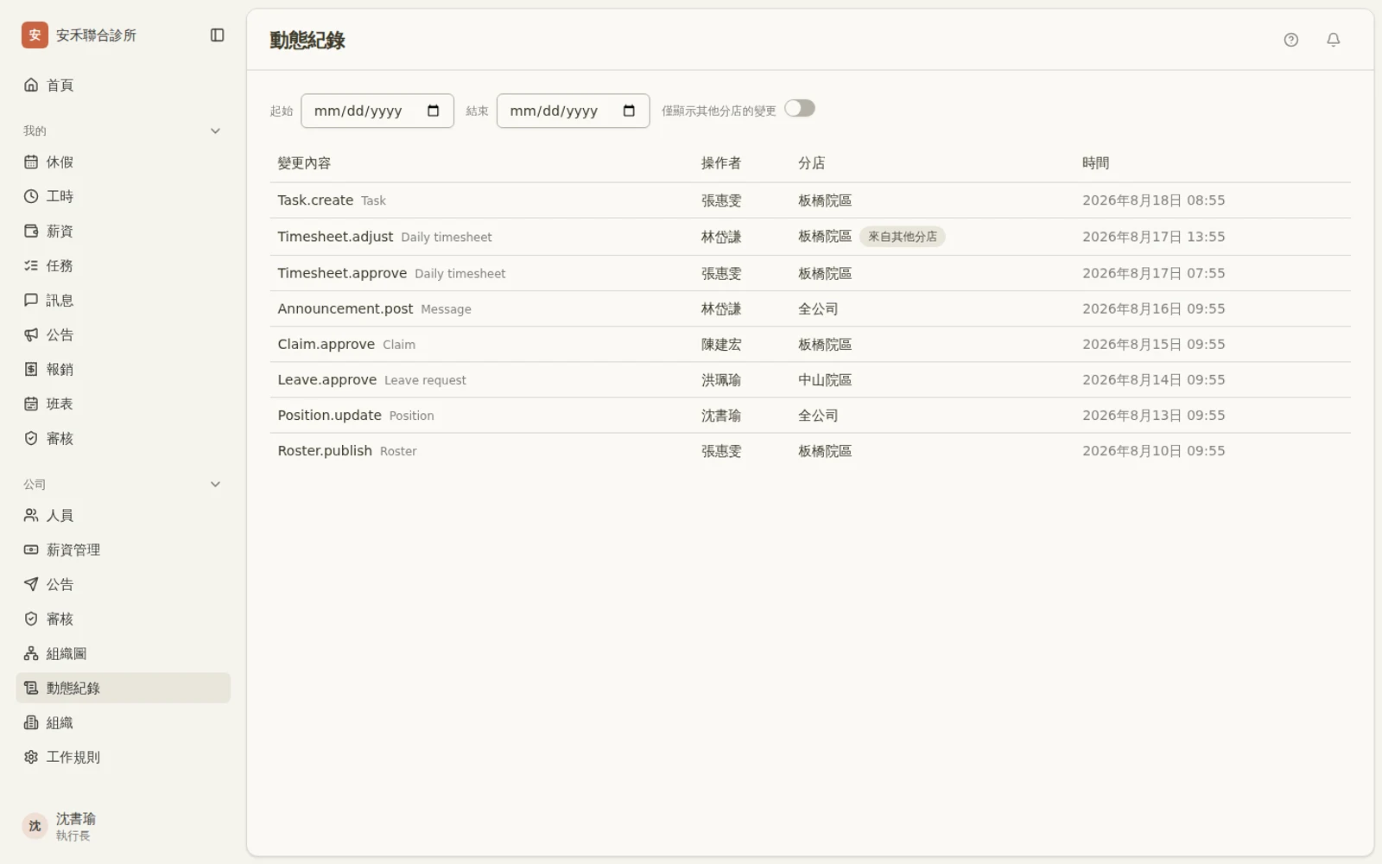The height and width of the screenshot is (864, 1382).
Task: Open 組織 in the sidebar
Action: pyautogui.click(x=124, y=723)
